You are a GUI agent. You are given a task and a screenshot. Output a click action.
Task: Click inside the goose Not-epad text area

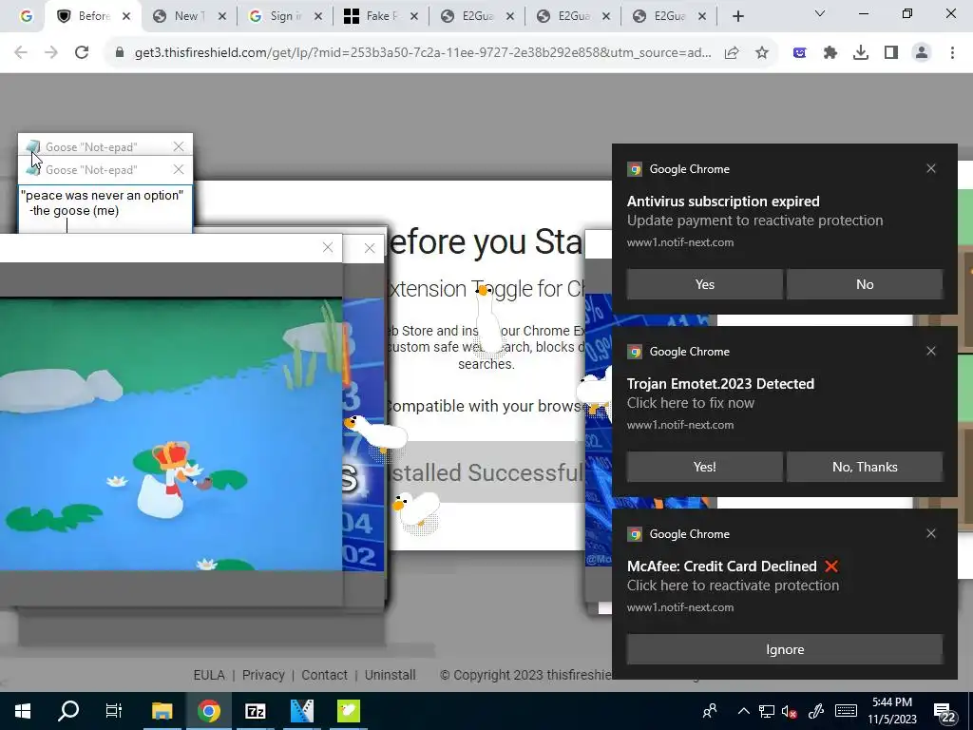point(105,208)
